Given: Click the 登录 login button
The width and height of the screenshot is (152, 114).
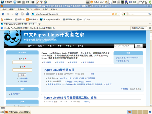Looking at the screenshot, I should pyautogui.click(x=22, y=75).
